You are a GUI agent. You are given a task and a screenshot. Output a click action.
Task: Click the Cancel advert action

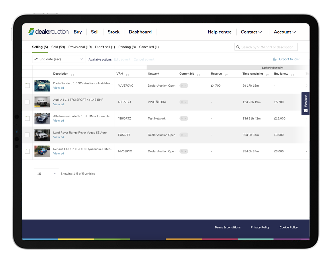(144, 59)
